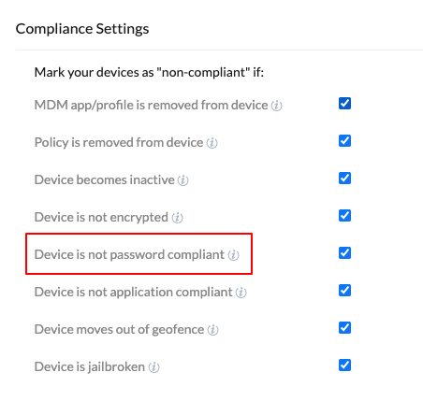Viewport: 423px width, 401px height.
Task: Uncheck MDM app/profile is removed checkbox
Action: click(344, 104)
